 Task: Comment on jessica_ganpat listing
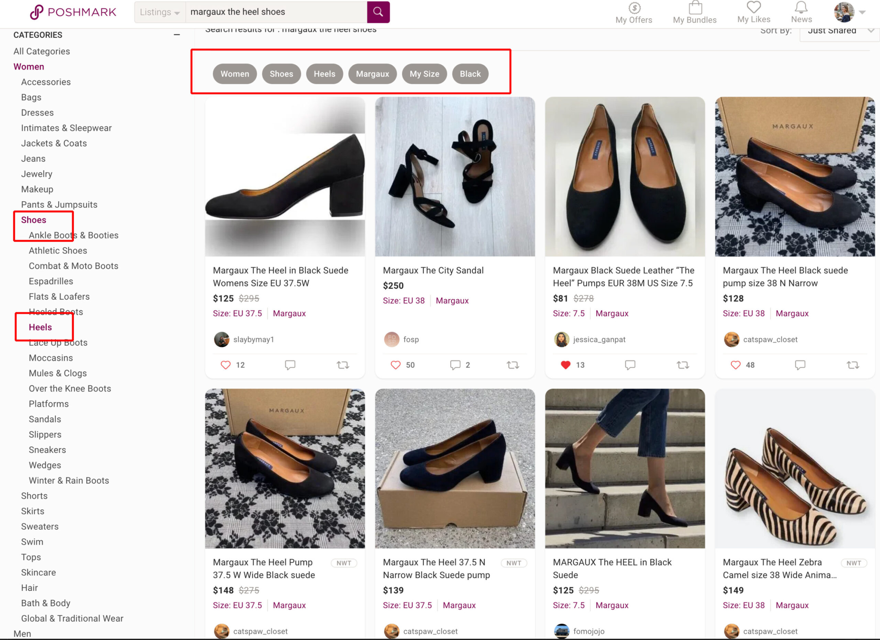point(630,365)
